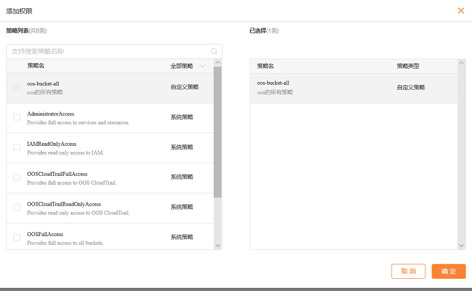Click the AdministratorAccess policy name
Viewport: 472px width, 291px height.
(x=51, y=114)
